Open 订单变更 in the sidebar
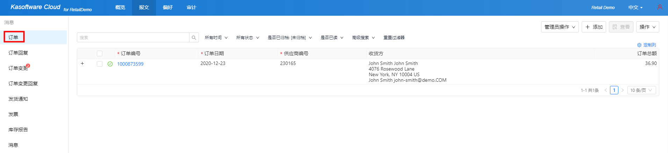Viewport: 668px width, 153px height. click(18, 68)
